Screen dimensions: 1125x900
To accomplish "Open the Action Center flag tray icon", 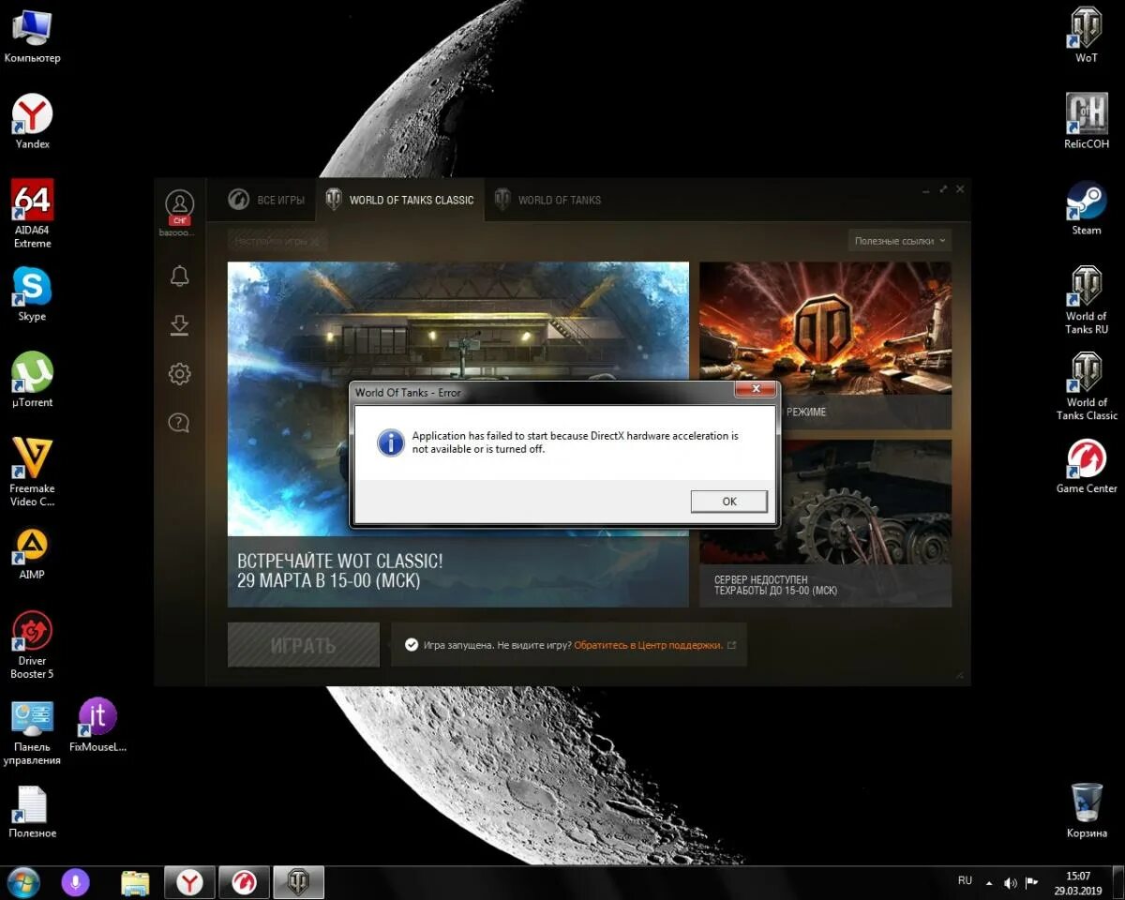I will point(1031,882).
